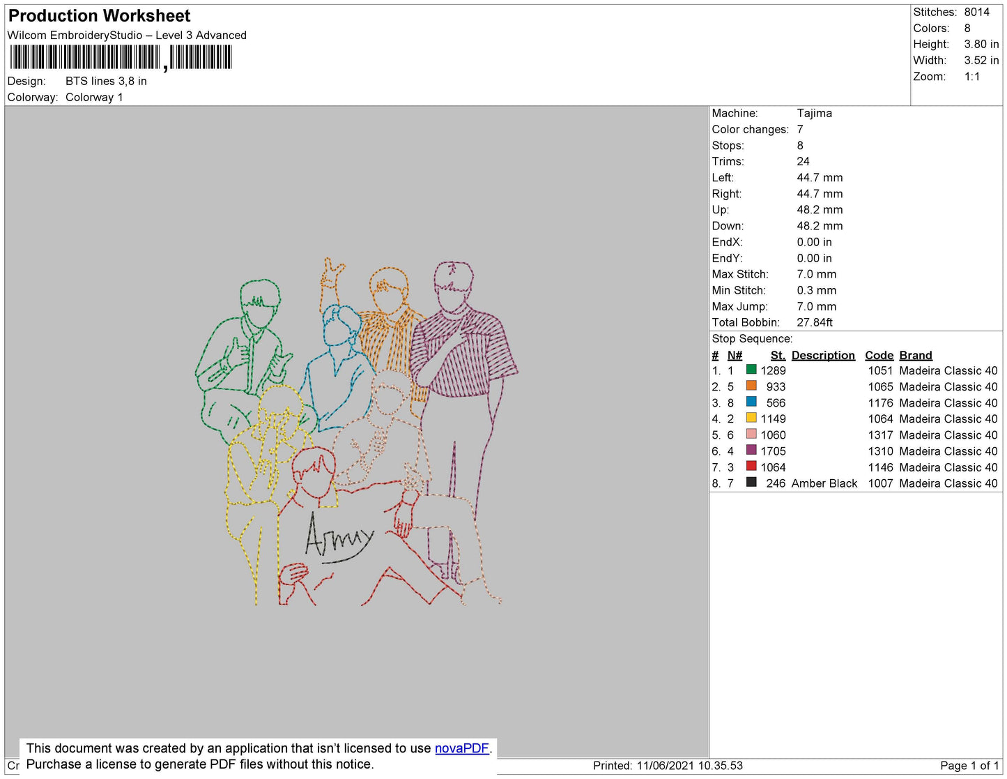1007x779 pixels.
Task: Click the 'Brand' column header
Action: coord(916,356)
